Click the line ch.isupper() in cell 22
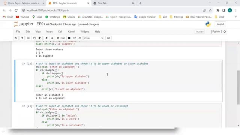Screen dimensions: 240x135 (x=53, y=73)
